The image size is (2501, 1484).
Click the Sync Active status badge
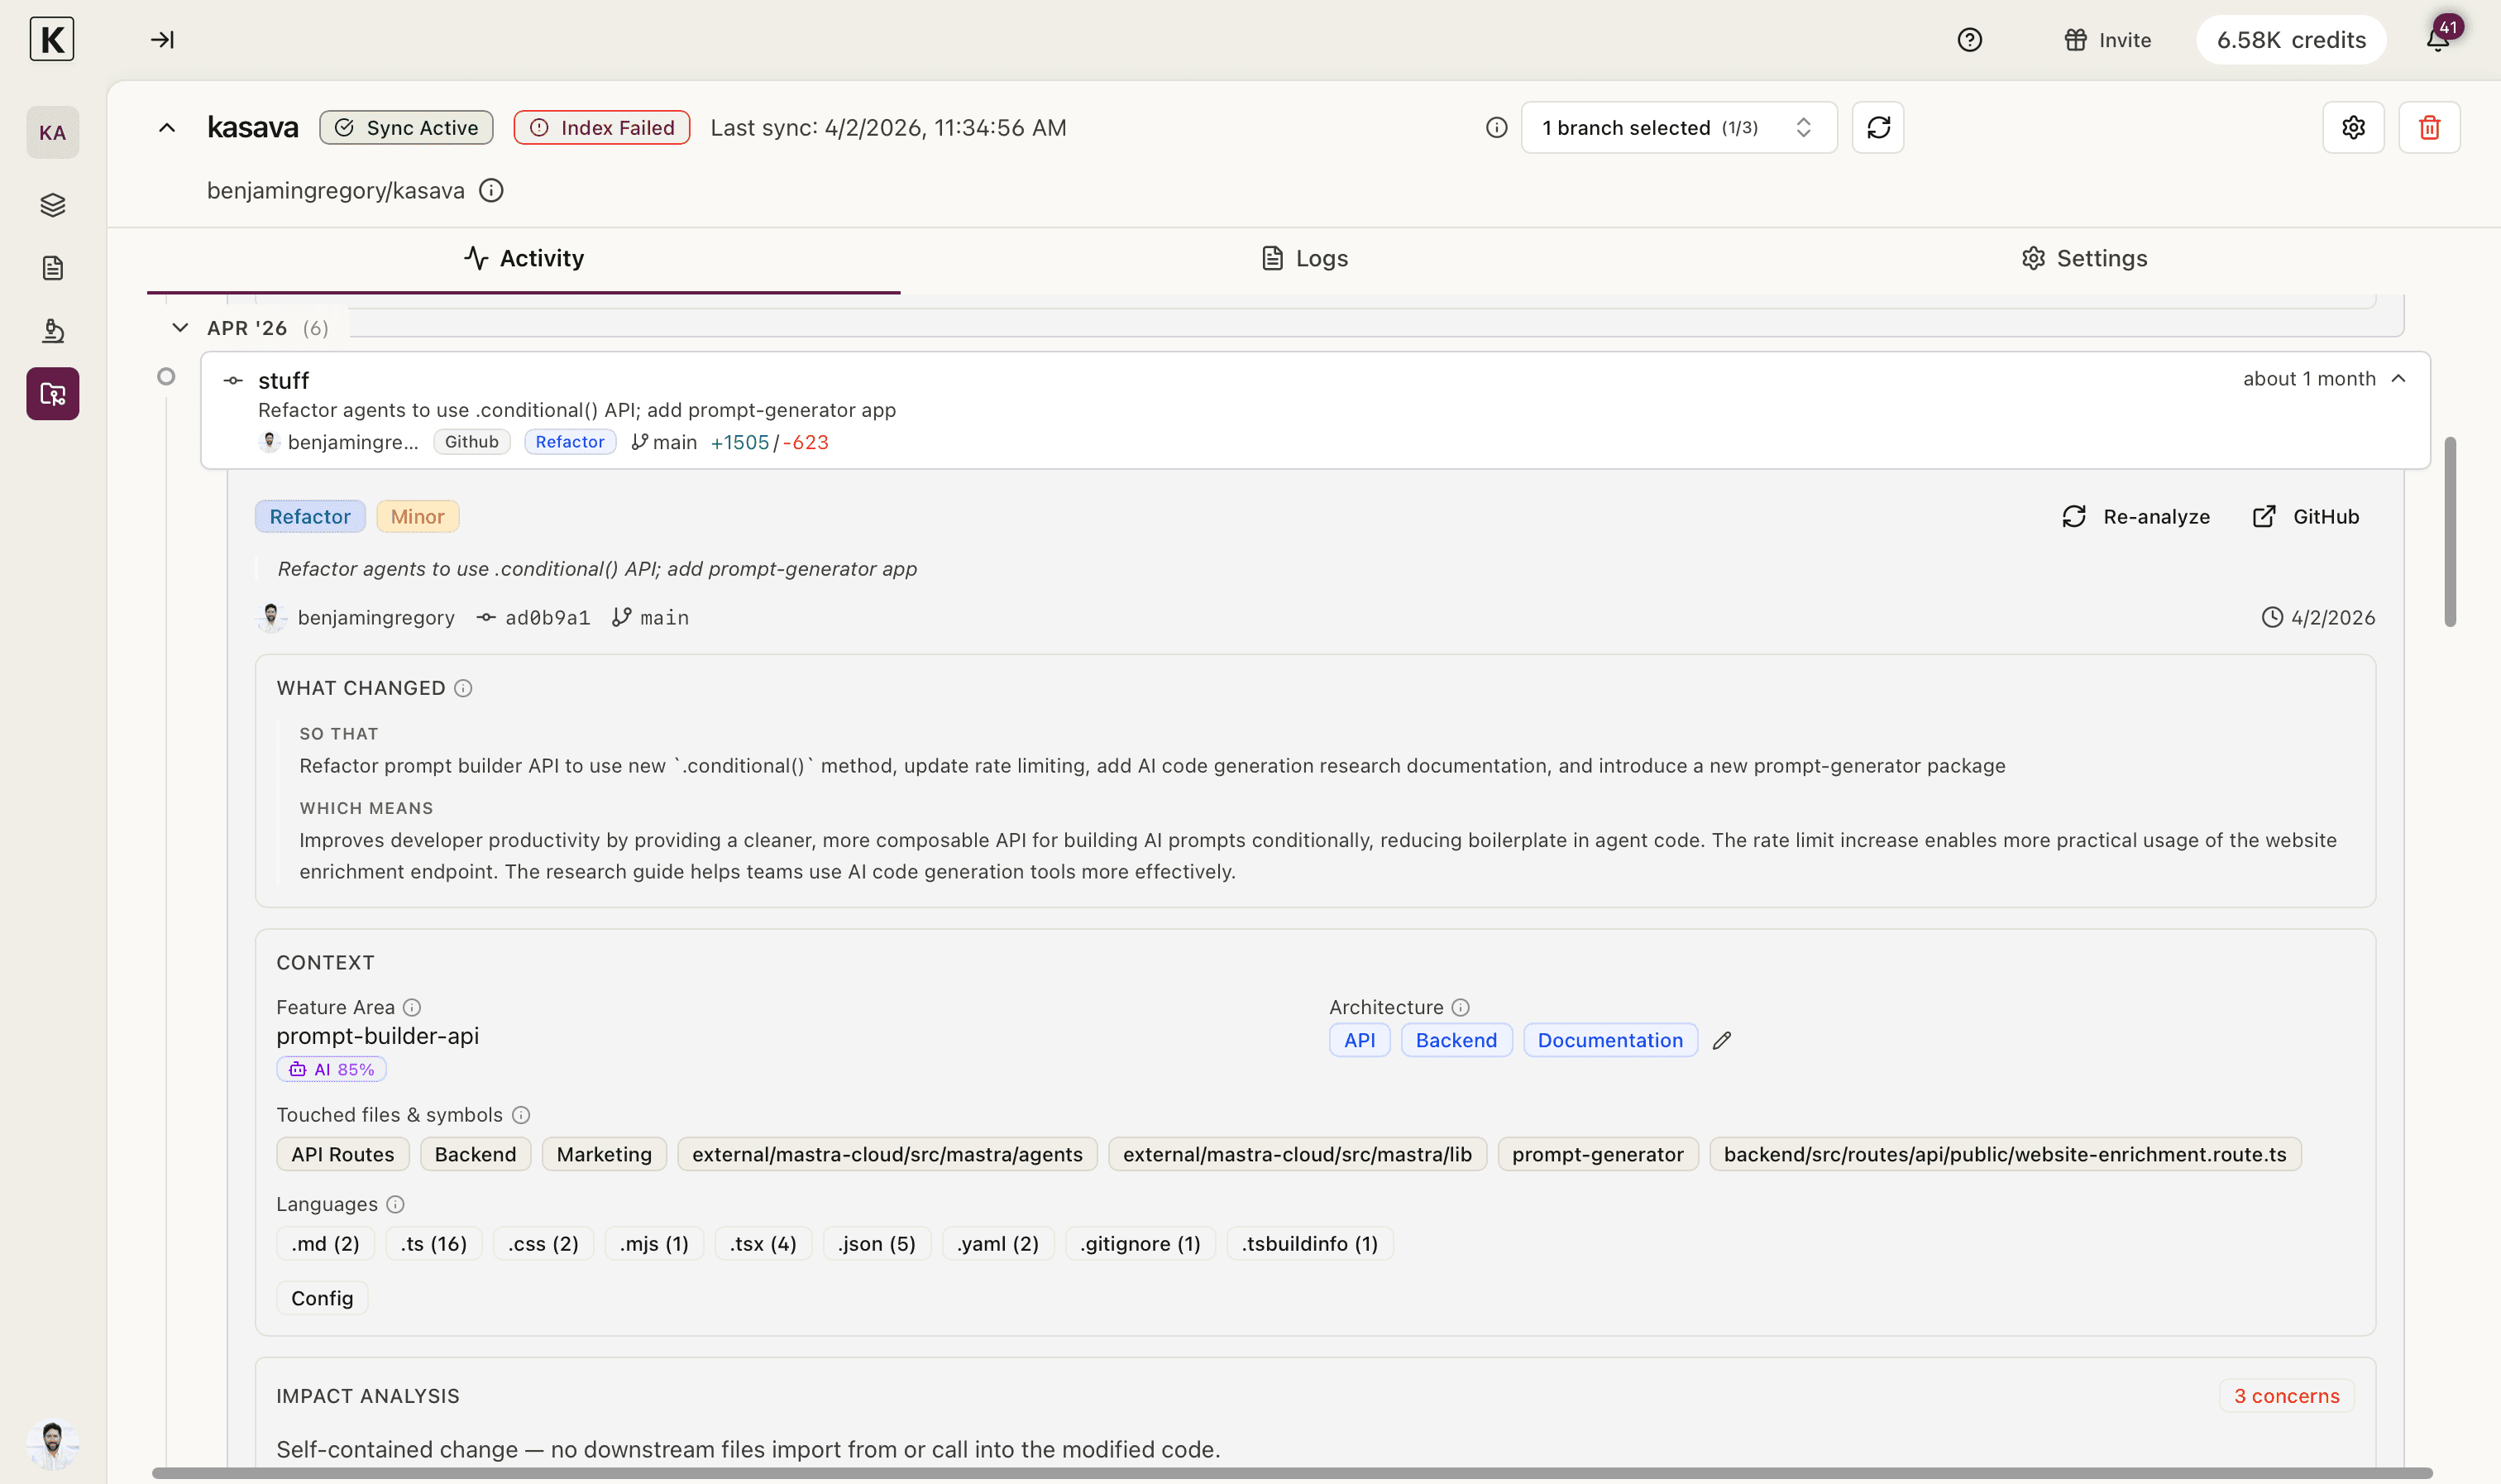(x=406, y=128)
